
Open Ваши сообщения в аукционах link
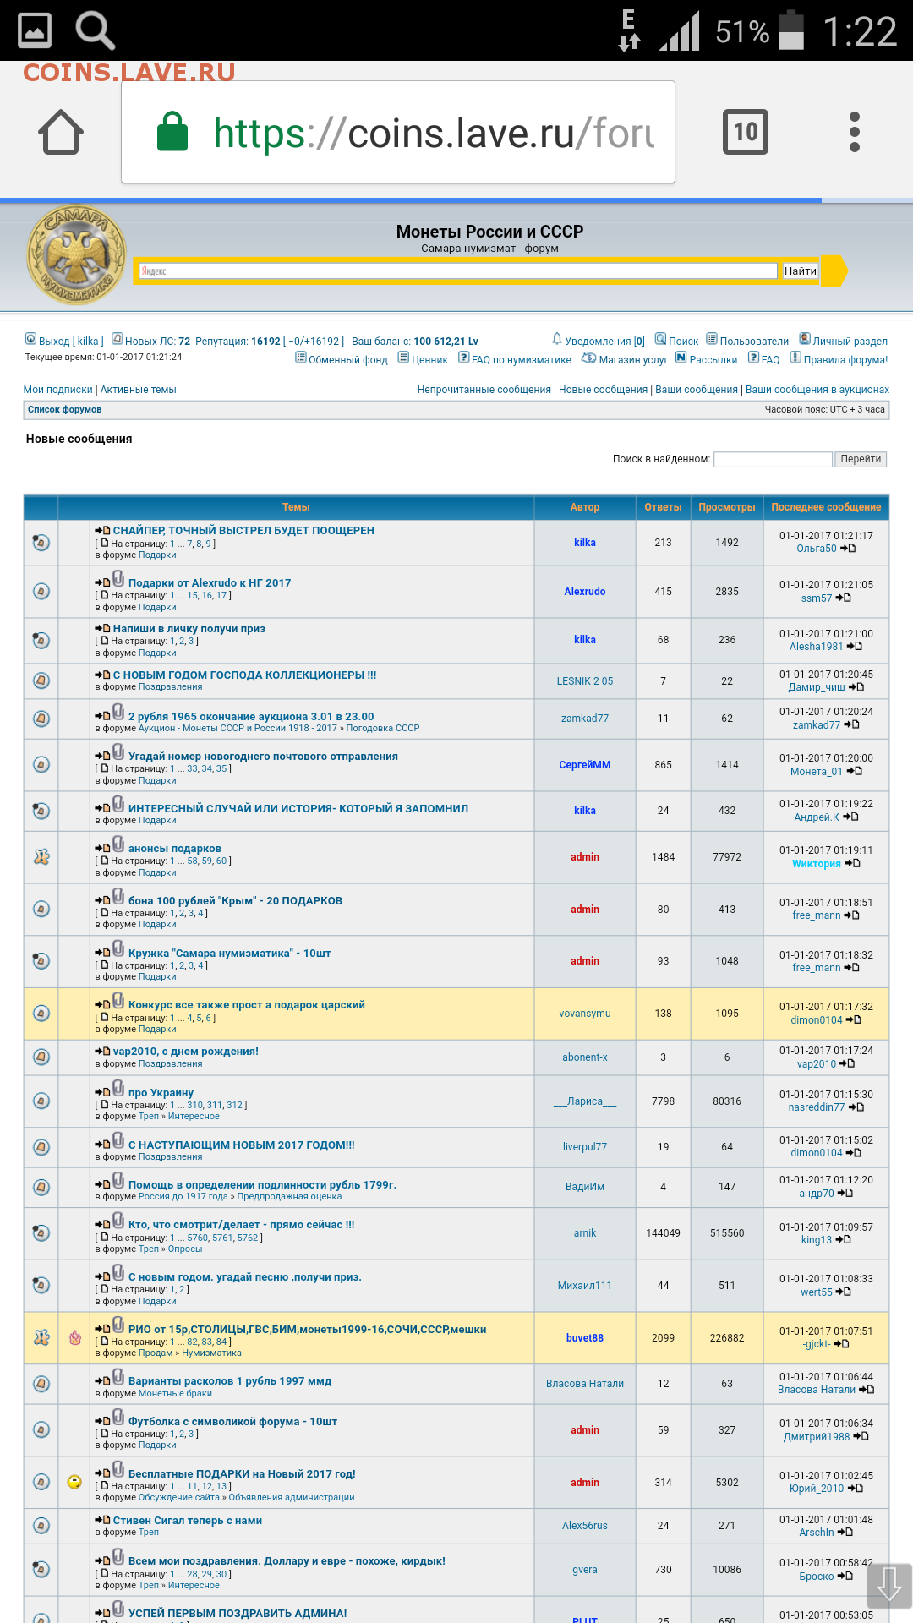tap(817, 390)
